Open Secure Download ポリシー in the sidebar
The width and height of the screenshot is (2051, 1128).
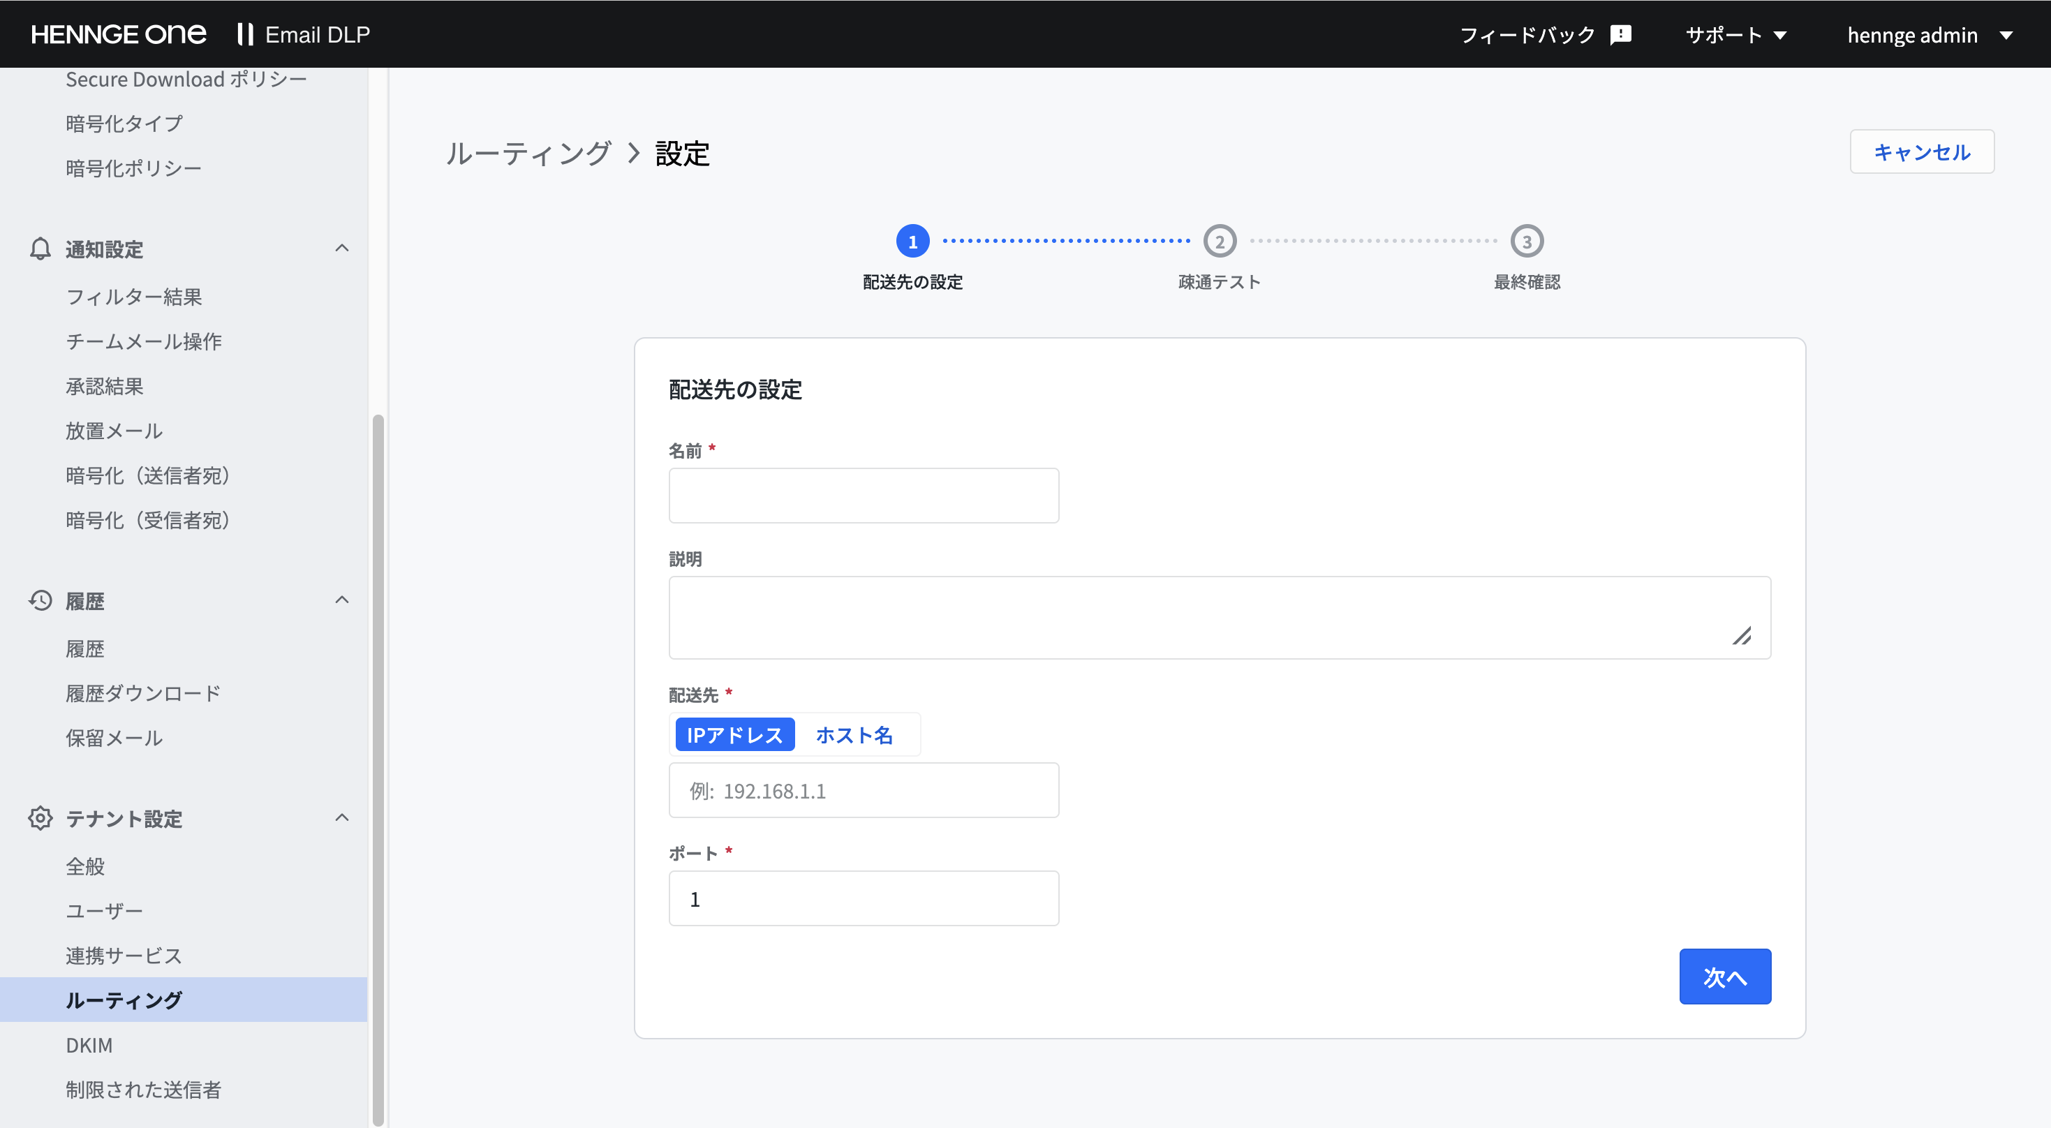186,80
